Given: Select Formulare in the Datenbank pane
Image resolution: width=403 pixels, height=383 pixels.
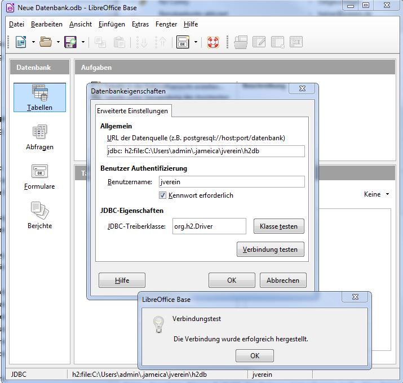Looking at the screenshot, I should (39, 177).
